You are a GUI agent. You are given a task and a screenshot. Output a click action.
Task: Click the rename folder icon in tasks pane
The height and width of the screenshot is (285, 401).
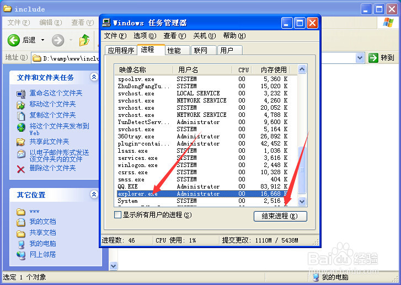click(x=21, y=94)
